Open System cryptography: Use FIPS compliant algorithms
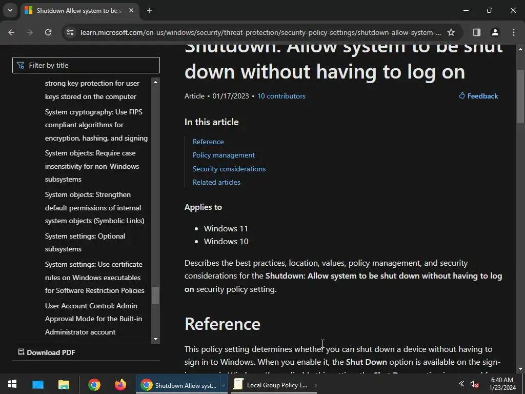The width and height of the screenshot is (525, 394). [96, 125]
